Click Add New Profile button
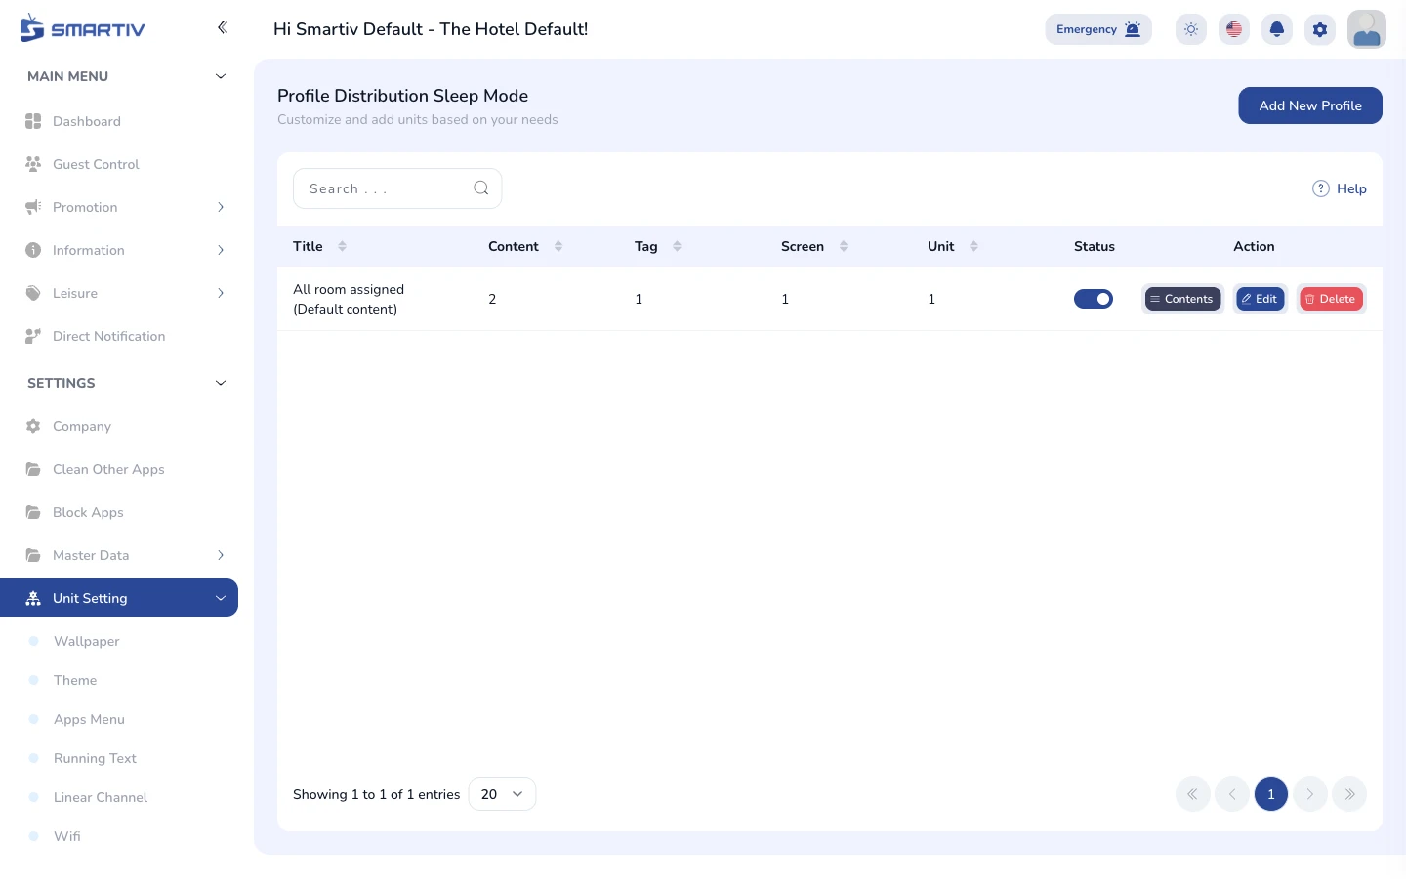The width and height of the screenshot is (1406, 879). pos(1310,105)
